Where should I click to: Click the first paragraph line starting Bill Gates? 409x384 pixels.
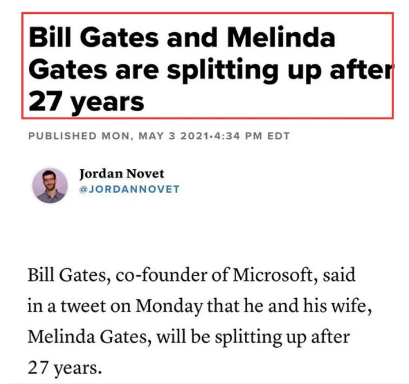[191, 275]
